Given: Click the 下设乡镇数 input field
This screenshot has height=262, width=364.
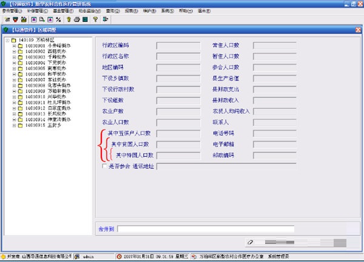Looking at the screenshot, I should pyautogui.click(x=178, y=78).
